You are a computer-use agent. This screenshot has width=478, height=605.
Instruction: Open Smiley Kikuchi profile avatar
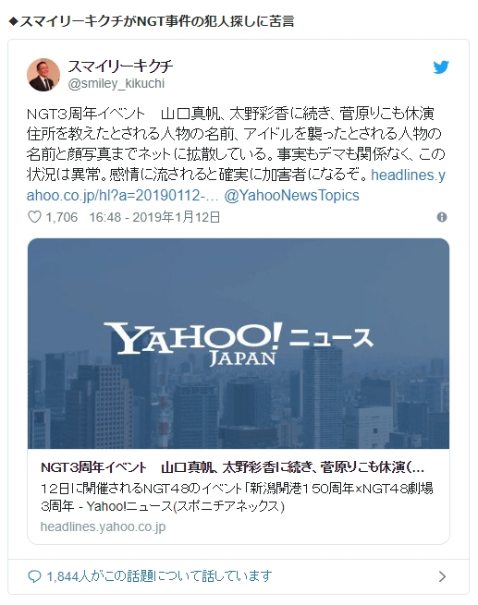[x=43, y=75]
